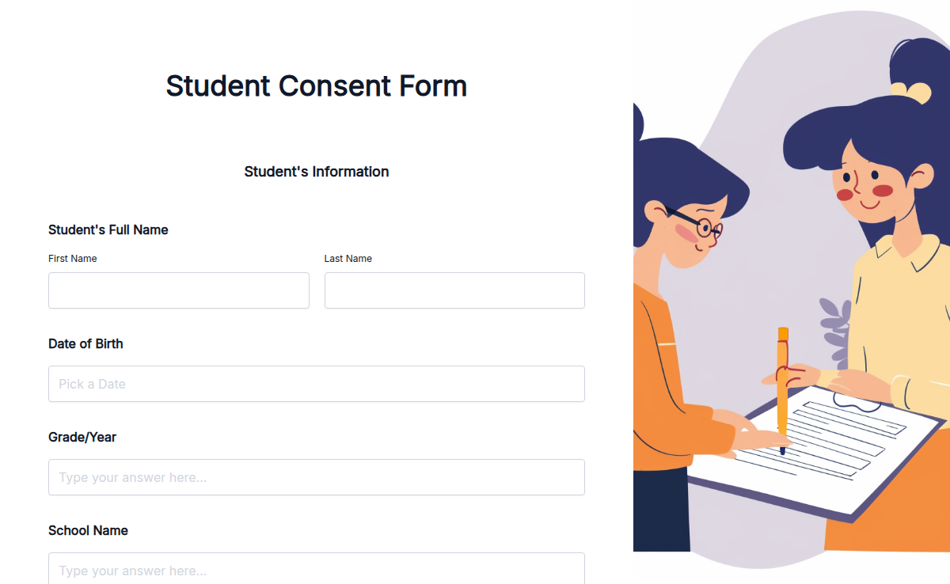
Task: Click the School Name answer box
Action: [x=317, y=571]
